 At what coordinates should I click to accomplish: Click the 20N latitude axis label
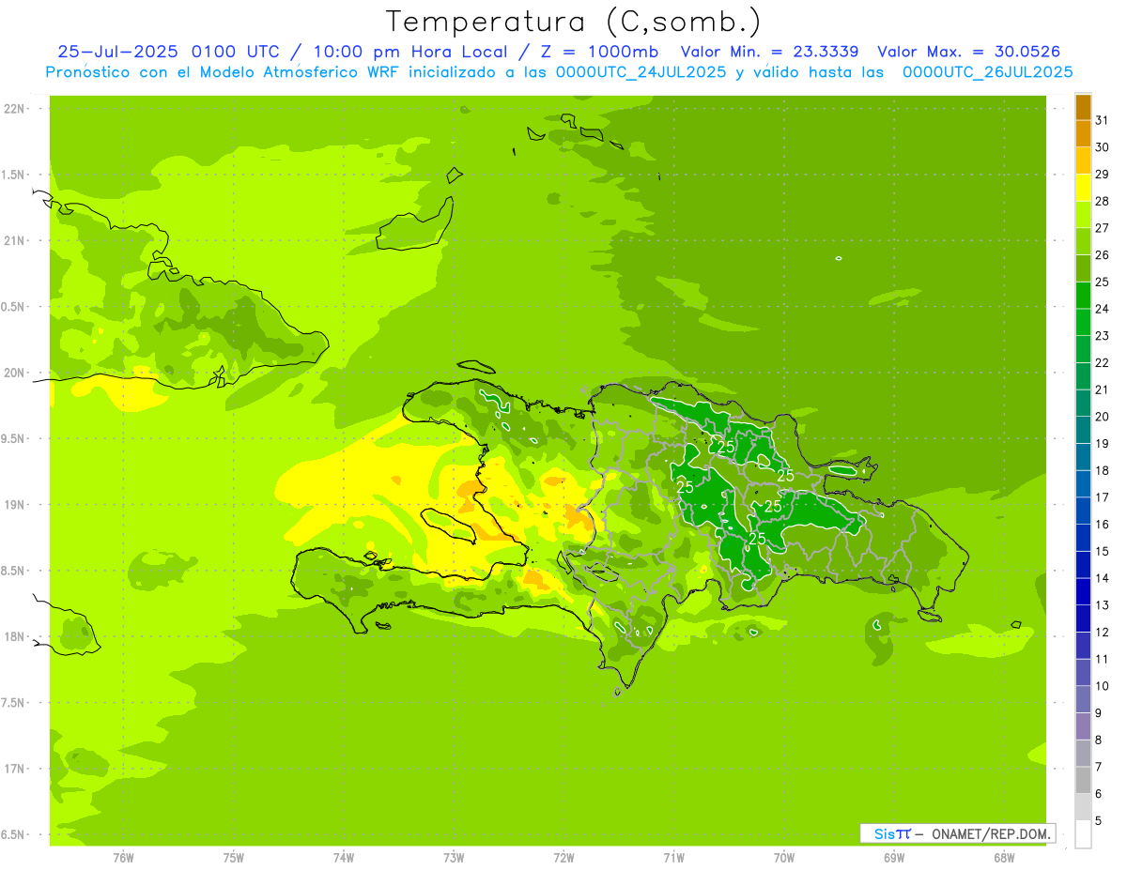point(14,373)
